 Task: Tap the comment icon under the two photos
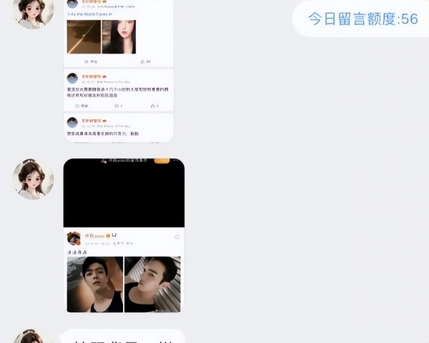tap(87, 61)
